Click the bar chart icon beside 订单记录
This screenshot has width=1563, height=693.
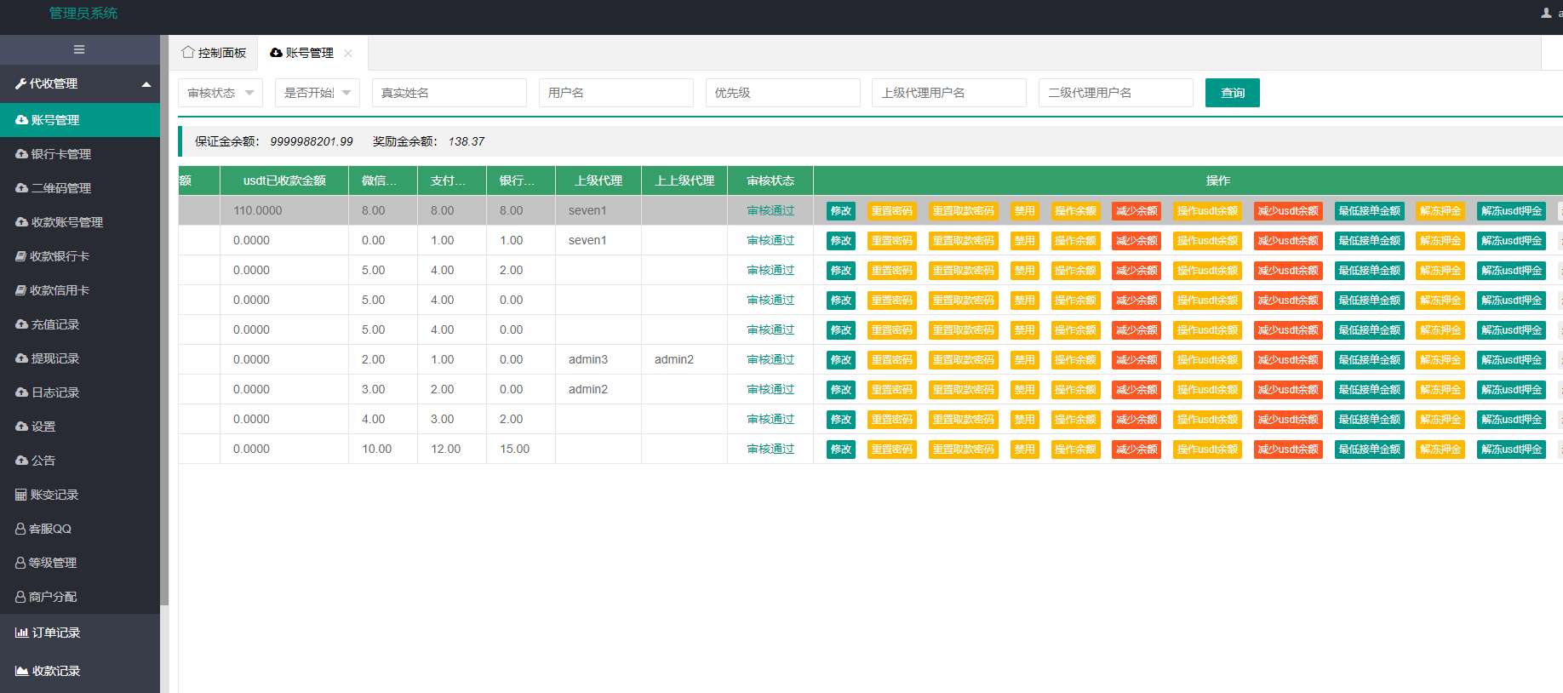coord(22,633)
